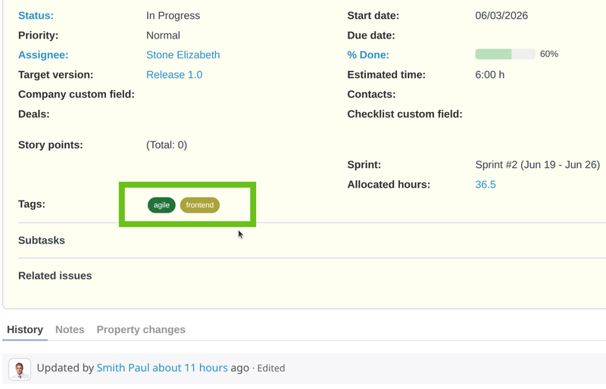
Task: Click Smith Paul's avatar thumbnail
Action: click(x=20, y=369)
